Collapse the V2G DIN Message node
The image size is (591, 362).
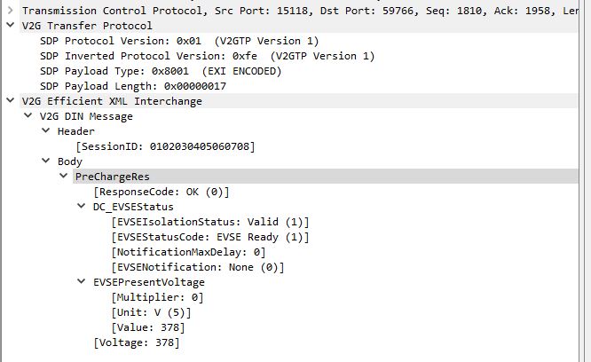(28, 116)
